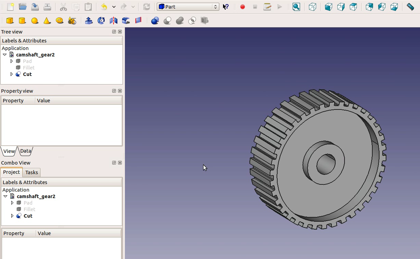This screenshot has height=259, width=420.
Task: Open the Measure tool
Action: tap(410, 6)
